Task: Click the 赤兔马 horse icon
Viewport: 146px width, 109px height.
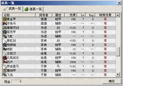Action: 5,23
